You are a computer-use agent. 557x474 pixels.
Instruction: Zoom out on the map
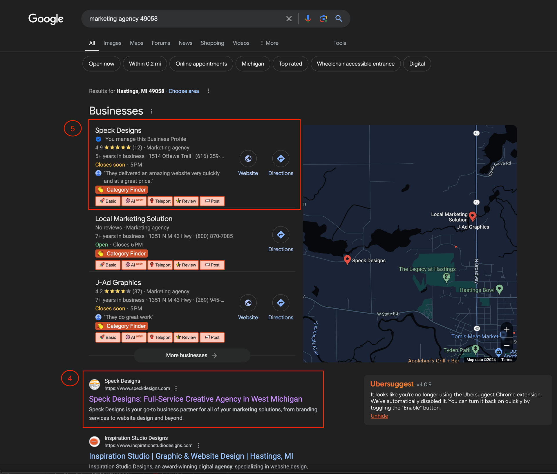point(507,345)
